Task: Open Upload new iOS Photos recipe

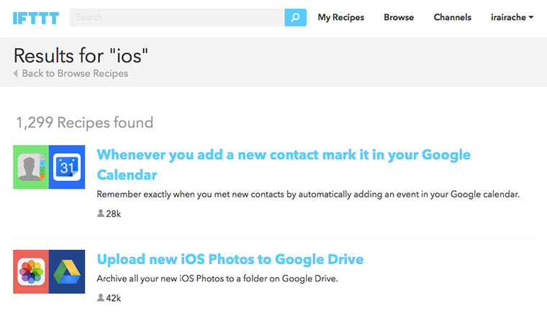Action: point(230,259)
